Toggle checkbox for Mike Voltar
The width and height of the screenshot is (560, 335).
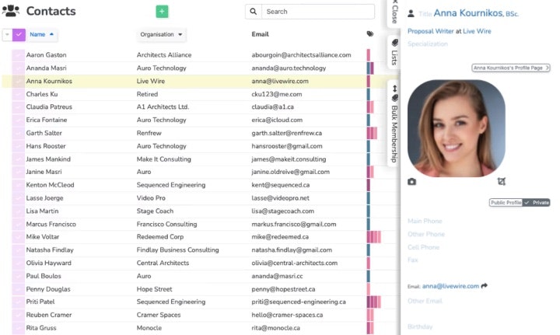(x=18, y=237)
